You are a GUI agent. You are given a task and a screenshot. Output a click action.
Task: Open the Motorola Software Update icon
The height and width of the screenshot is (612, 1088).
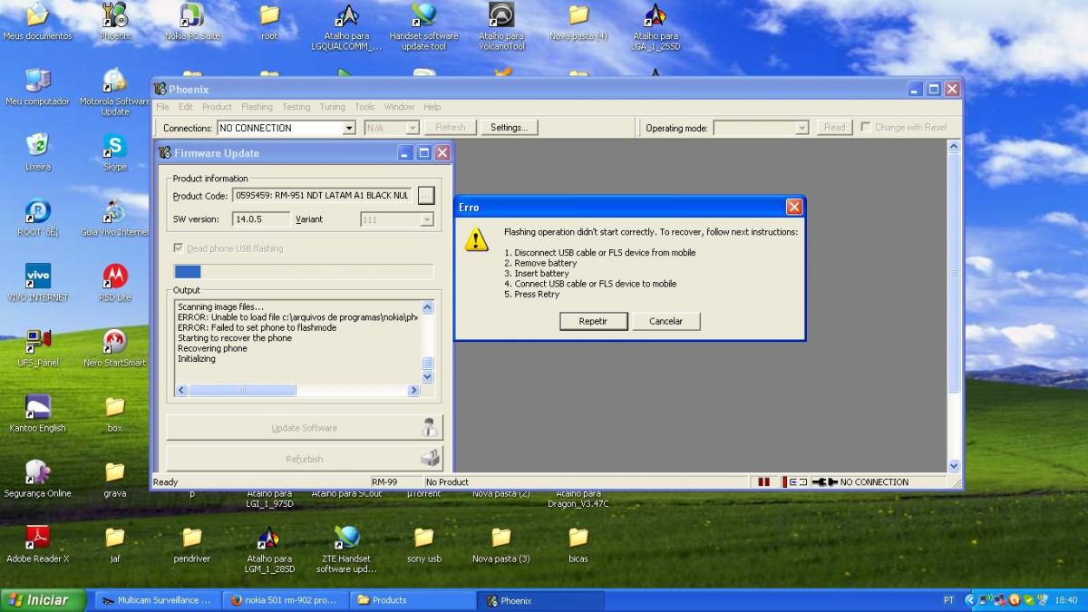pyautogui.click(x=115, y=92)
